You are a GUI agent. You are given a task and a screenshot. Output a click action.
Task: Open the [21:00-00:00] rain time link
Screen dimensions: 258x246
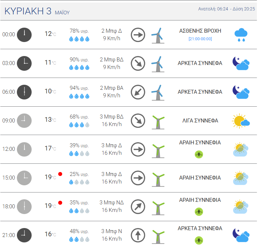pos(200,39)
